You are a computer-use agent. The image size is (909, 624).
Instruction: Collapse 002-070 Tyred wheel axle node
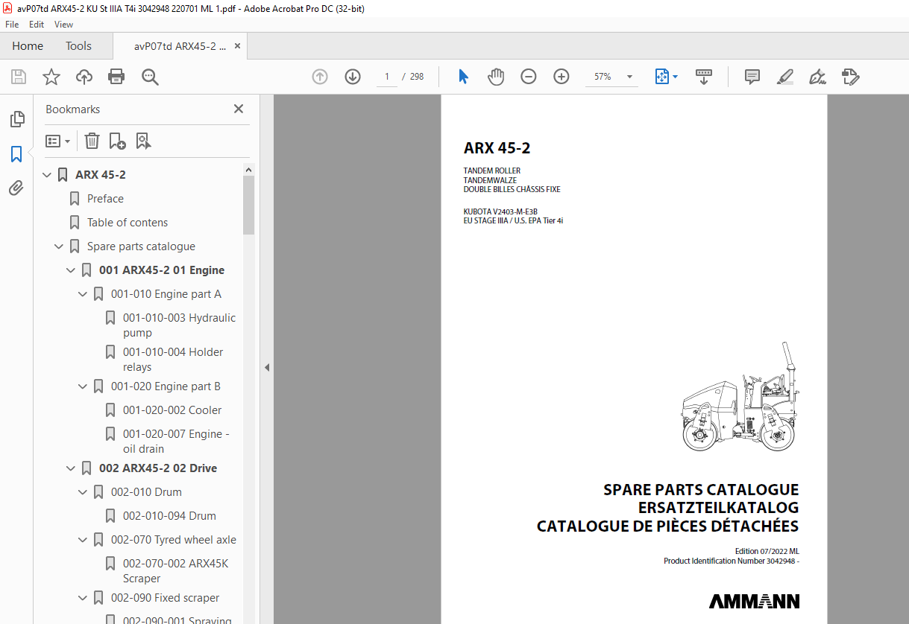click(x=83, y=540)
